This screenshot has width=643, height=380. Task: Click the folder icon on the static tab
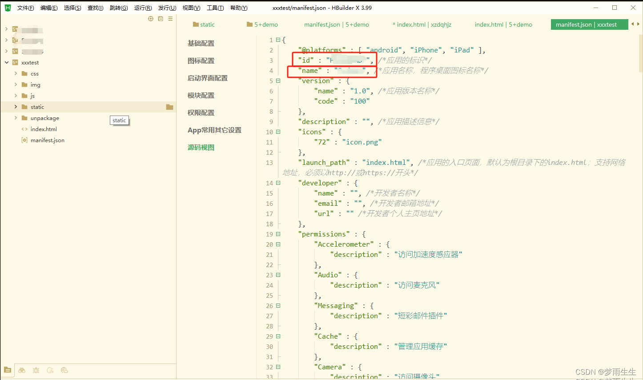click(196, 24)
